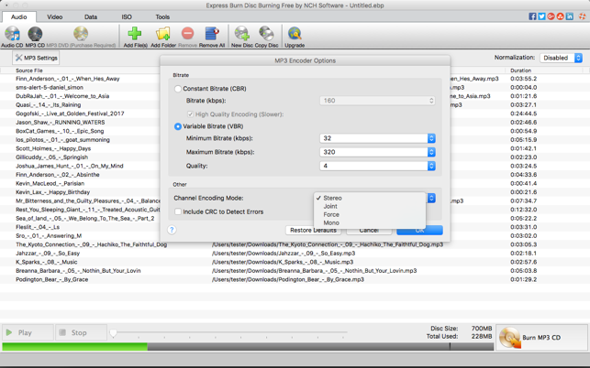
Task: Open the Normalization dropdown
Action: click(x=562, y=58)
